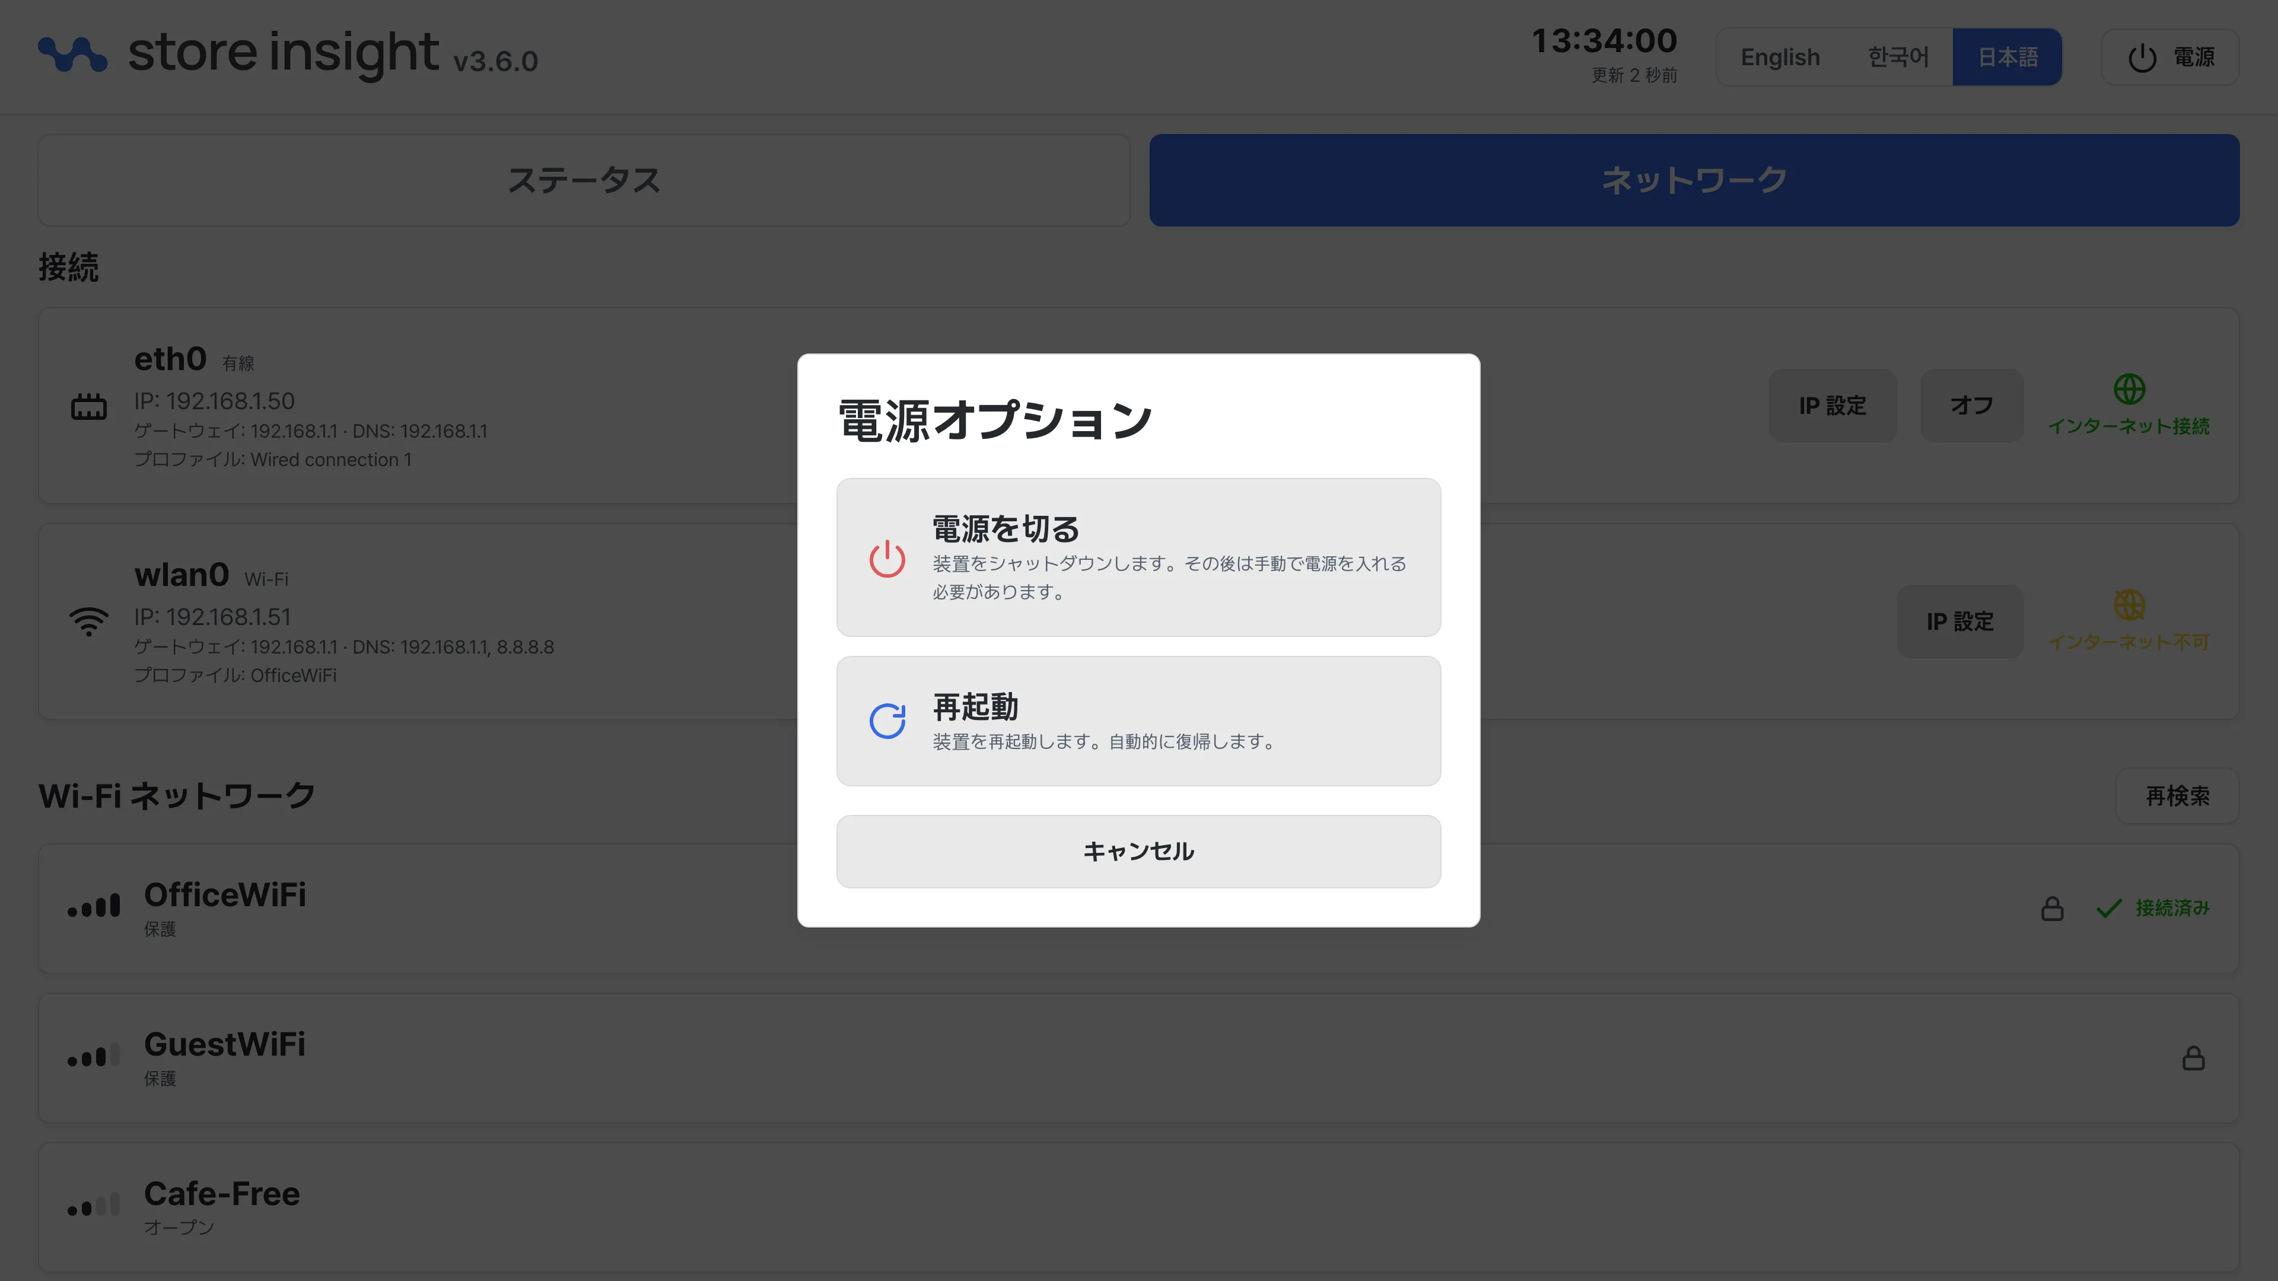The image size is (2278, 1281).
Task: Click the wlan0 Wi-Fi signal icon
Action: [88, 622]
